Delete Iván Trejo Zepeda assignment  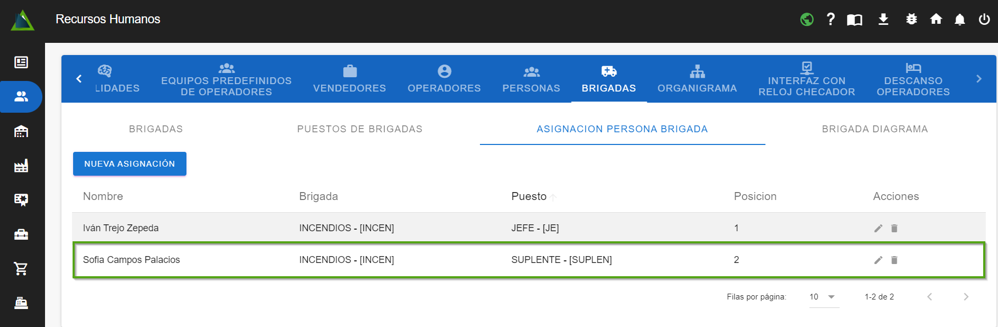coord(894,228)
